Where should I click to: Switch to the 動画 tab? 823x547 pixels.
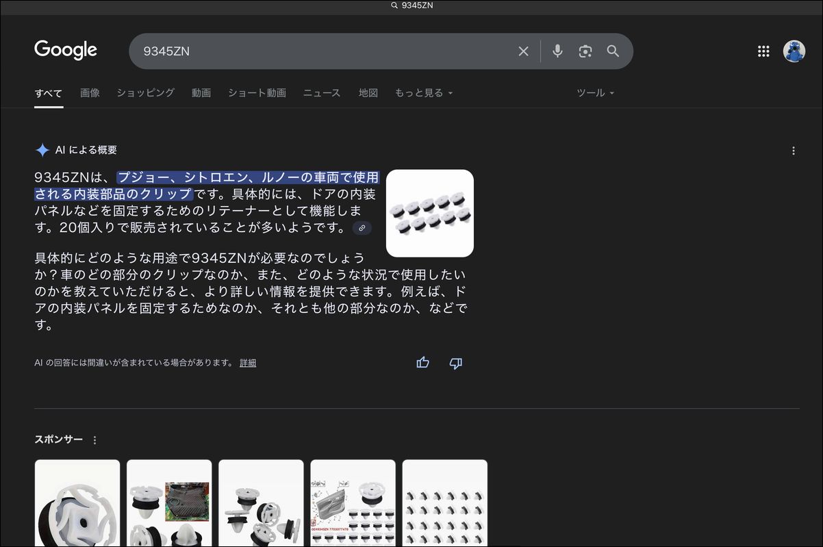[201, 93]
